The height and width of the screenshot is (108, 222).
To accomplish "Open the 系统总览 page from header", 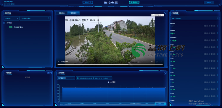I will (88, 2).
